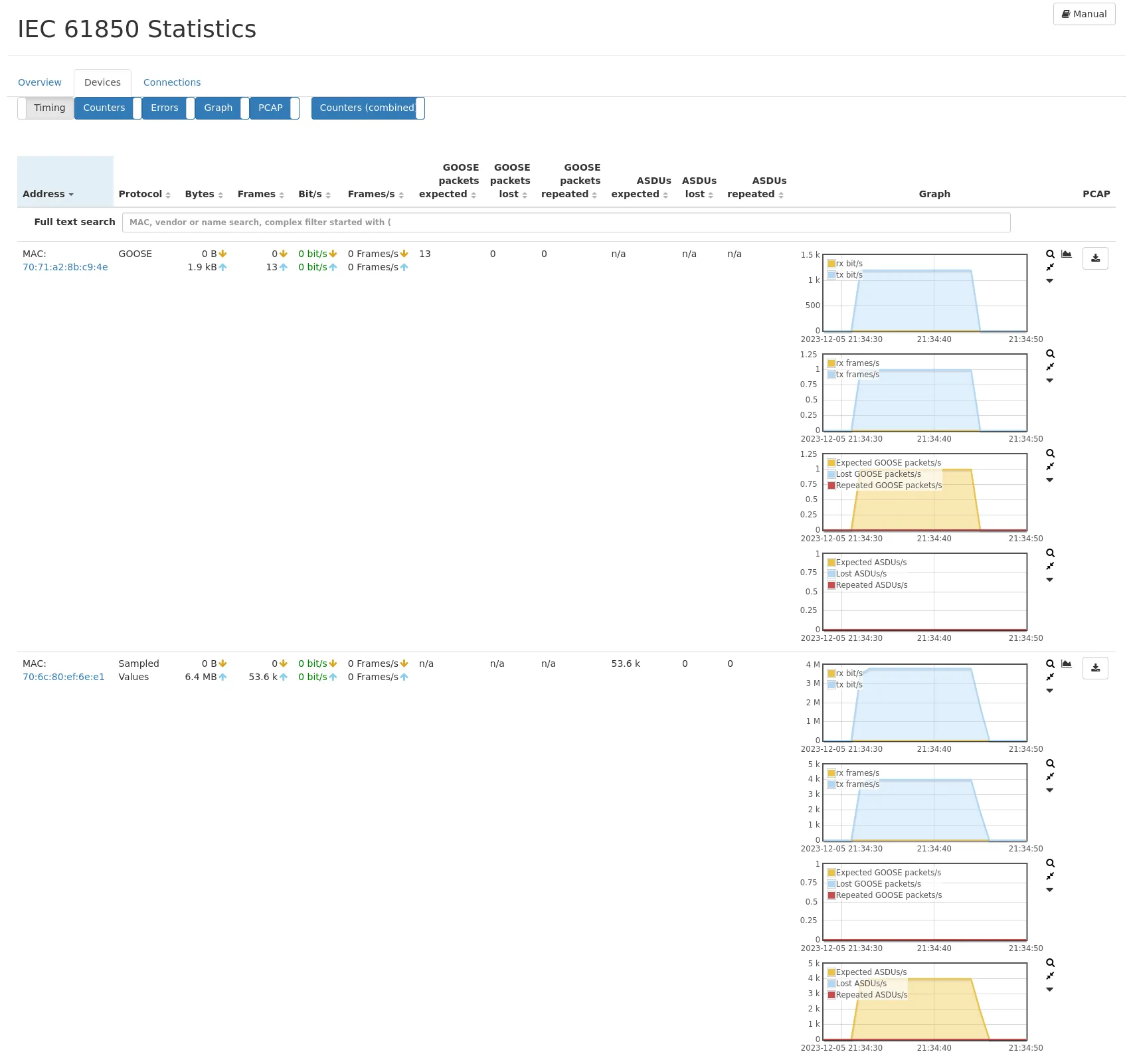
Task: Click the magnifier icon beside GOOSE bit/s graph
Action: pos(1050,254)
